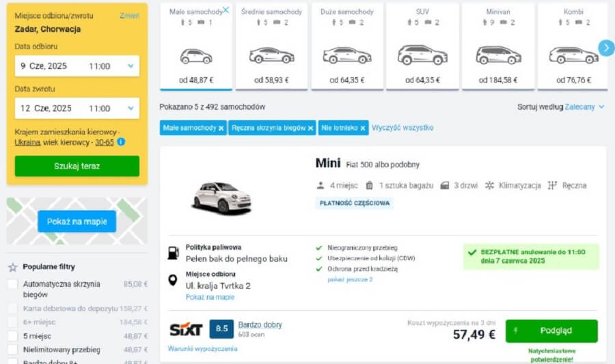Open the map via 'Pokaż na mapie' button

click(77, 221)
